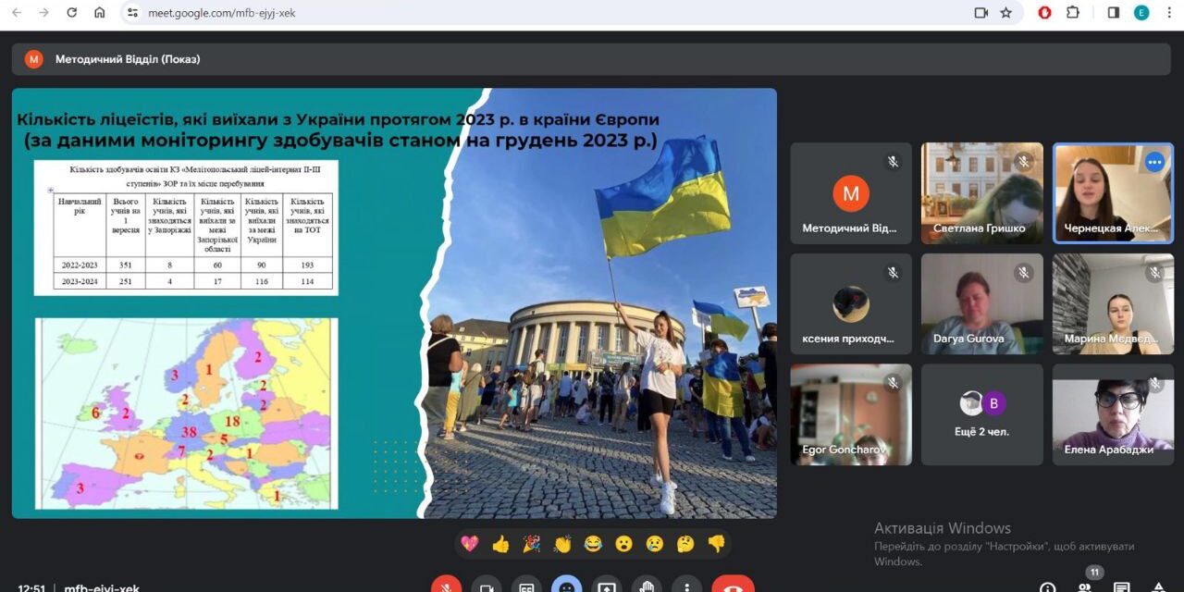Viewport: 1184px width, 592px height.
Task: Bookmark this page with star icon
Action: coord(1006,13)
